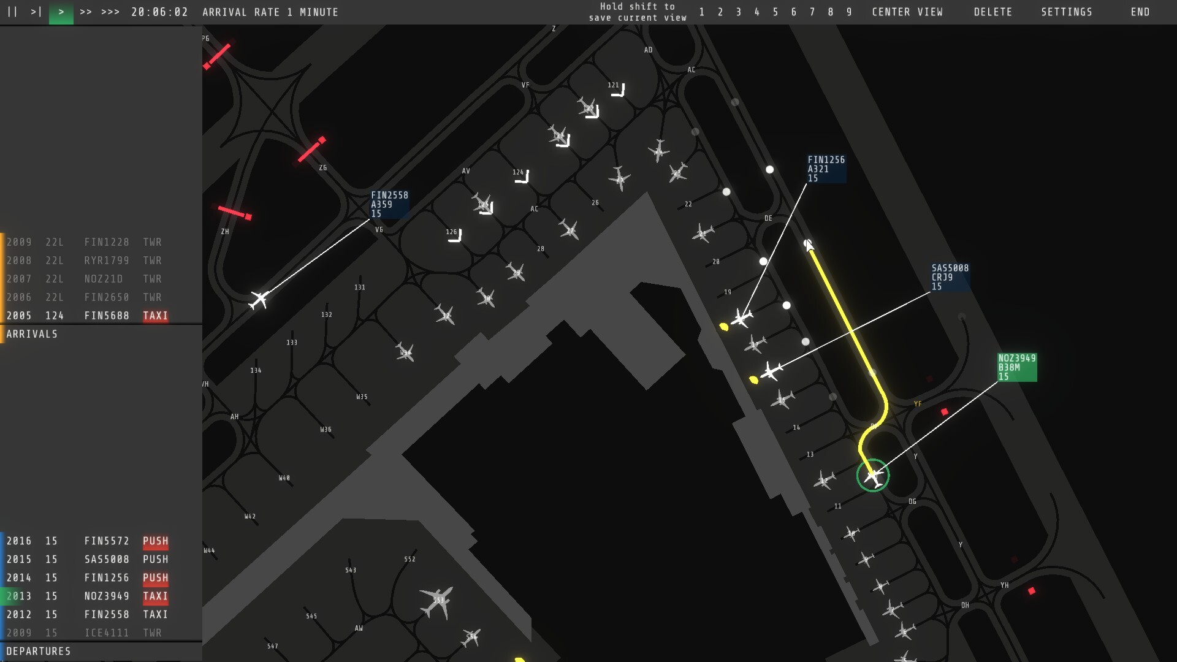The image size is (1177, 662).
Task: Select the FIN2558 aircraft taxiing on the apron
Action: [261, 299]
